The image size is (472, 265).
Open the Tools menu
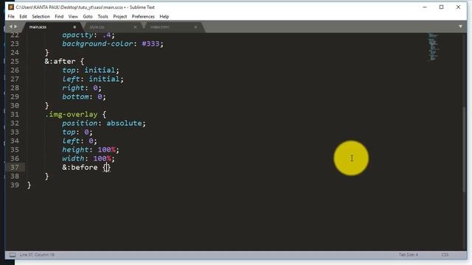coord(103,16)
